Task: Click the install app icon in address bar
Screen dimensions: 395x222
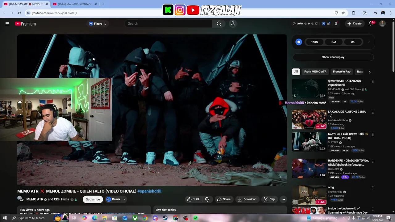Action: [x=336, y=13]
